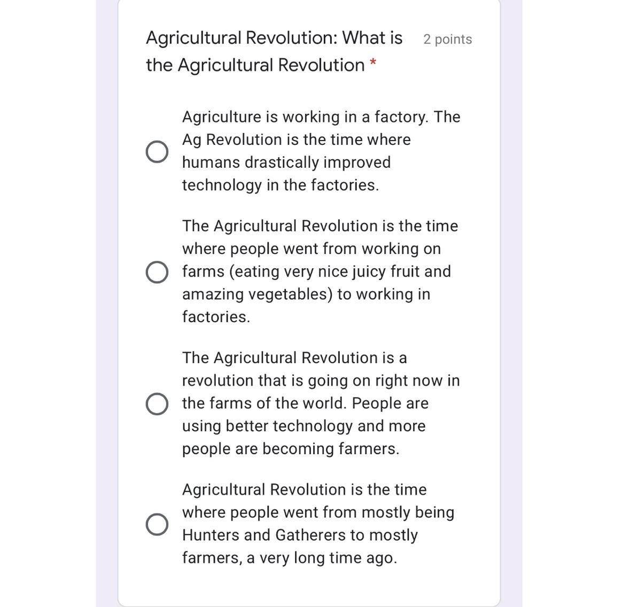Mark radio circle for 'going on right now' answer
Screen dimensions: 623x607
click(157, 404)
